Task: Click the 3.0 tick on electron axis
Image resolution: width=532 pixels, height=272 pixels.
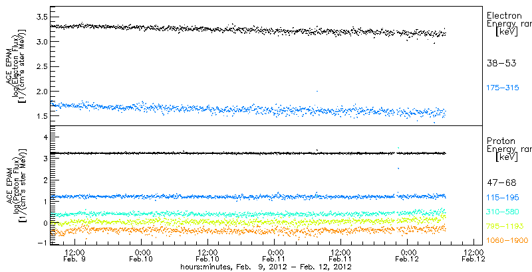Action: point(41,42)
